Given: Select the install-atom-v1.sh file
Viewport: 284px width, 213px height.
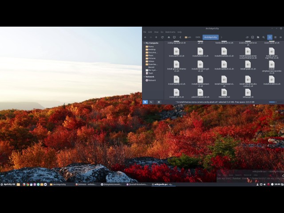Looking at the screenshot, I should (x=200, y=52).
